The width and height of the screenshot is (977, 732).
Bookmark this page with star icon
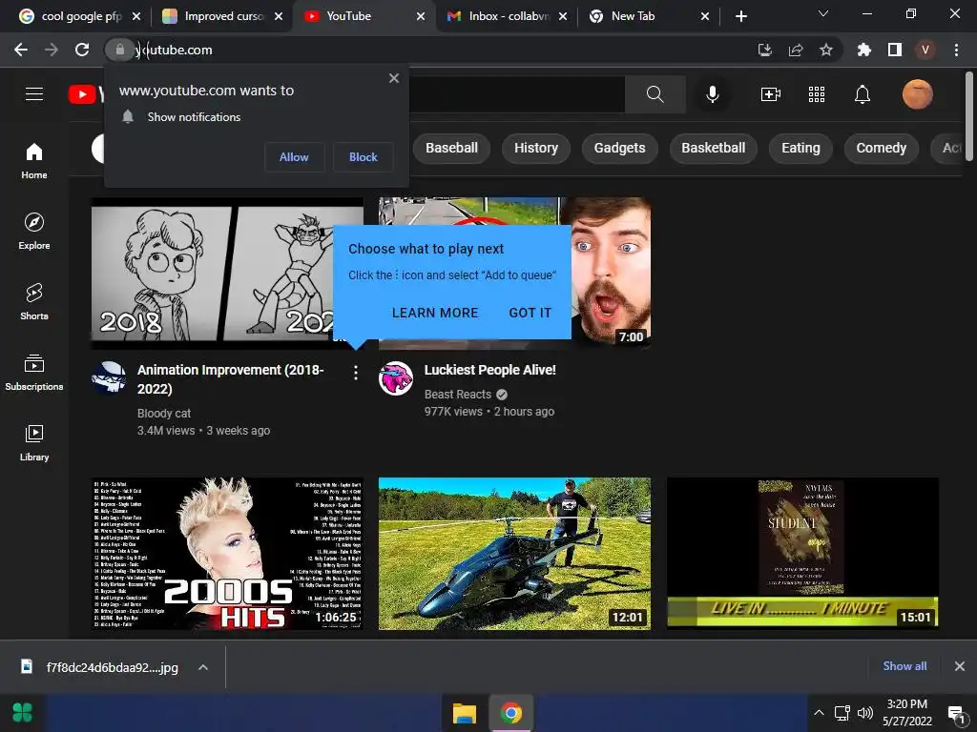(826, 50)
